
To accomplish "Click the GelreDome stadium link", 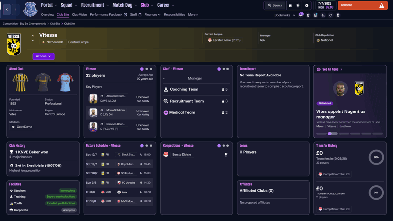I will click(x=22, y=127).
